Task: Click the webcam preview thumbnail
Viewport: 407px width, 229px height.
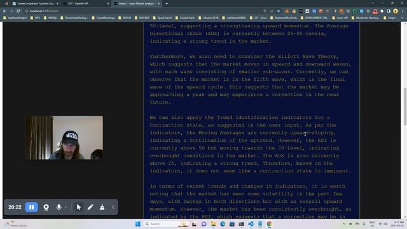Action: (64, 137)
